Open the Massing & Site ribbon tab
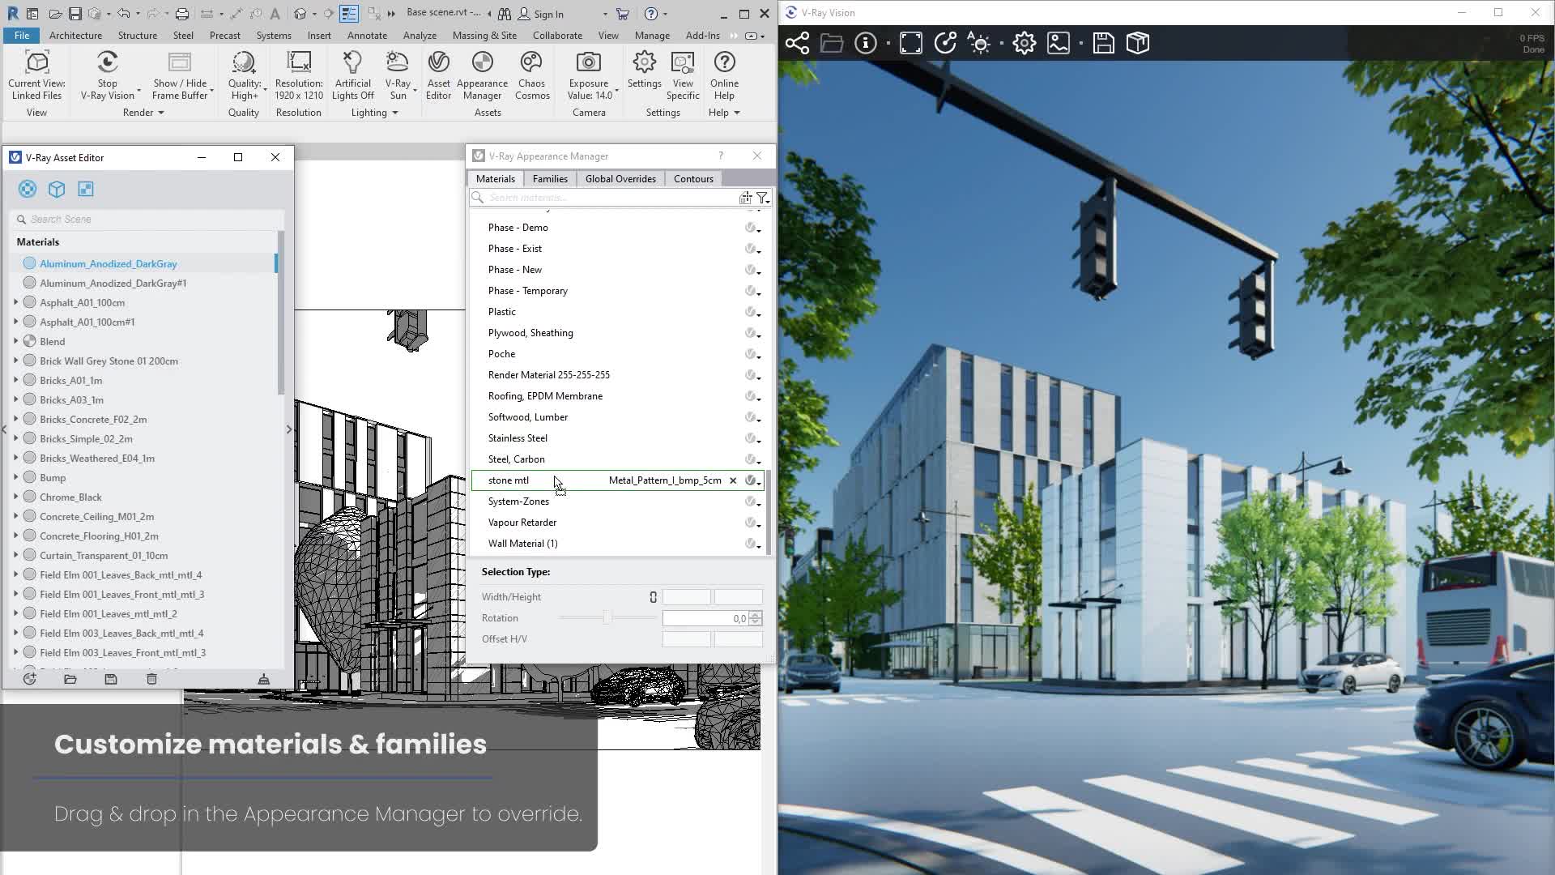 484,36
